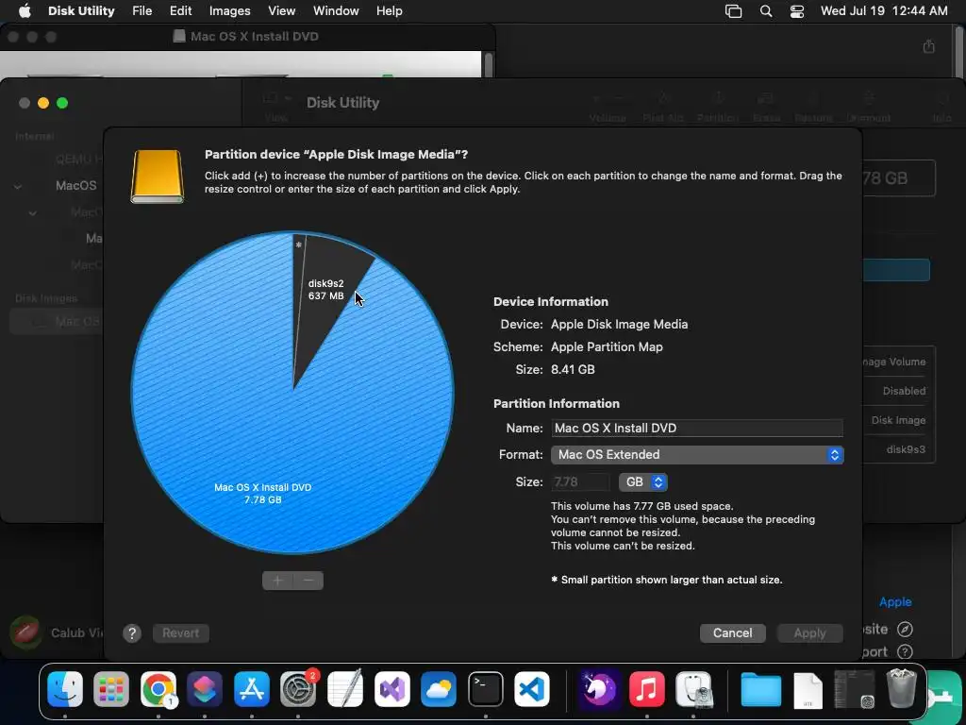This screenshot has width=966, height=725.
Task: Open Launchpad from the Dock
Action: coord(111,688)
